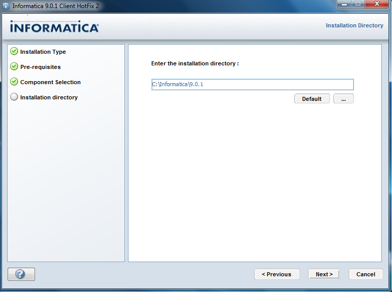The height and width of the screenshot is (292, 392).
Task: Select the Installation Type step label
Action: point(43,52)
